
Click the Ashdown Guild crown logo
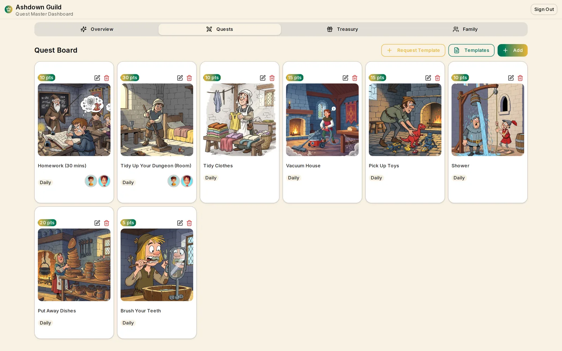8,9
